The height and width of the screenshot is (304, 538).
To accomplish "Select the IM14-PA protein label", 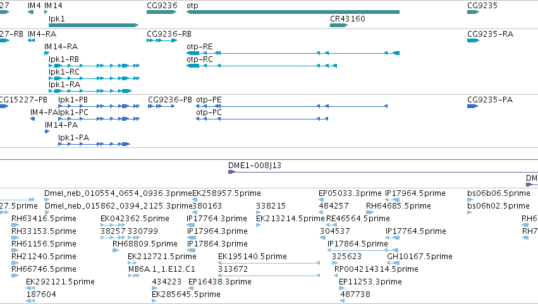I will click(x=61, y=125).
